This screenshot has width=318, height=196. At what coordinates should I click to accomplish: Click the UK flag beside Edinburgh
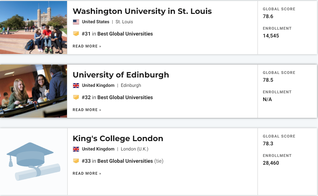(x=76, y=86)
